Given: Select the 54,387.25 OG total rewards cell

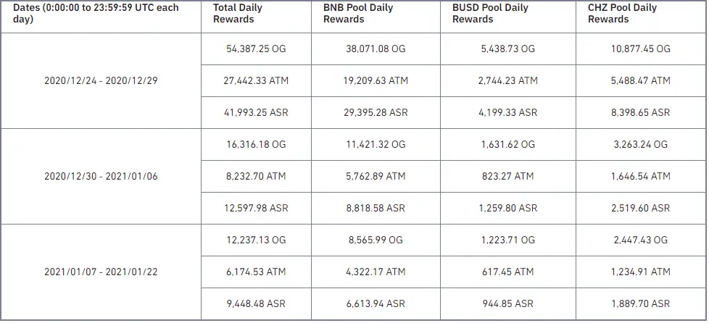Looking at the screenshot, I should pos(256,49).
